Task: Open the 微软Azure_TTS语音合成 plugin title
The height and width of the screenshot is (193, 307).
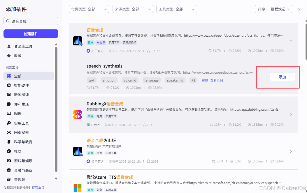Action: [110, 177]
